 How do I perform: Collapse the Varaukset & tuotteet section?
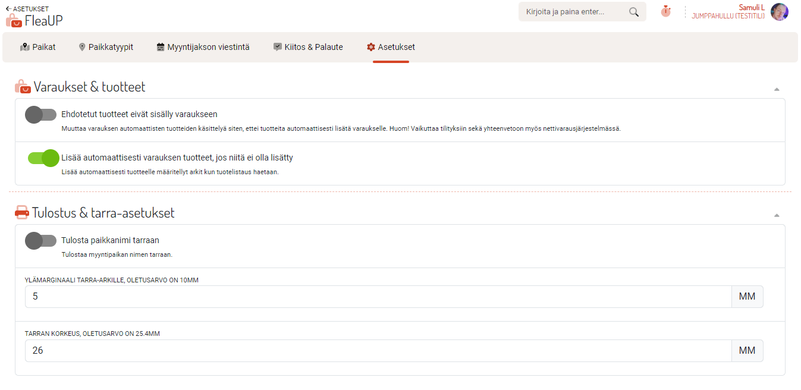point(776,89)
